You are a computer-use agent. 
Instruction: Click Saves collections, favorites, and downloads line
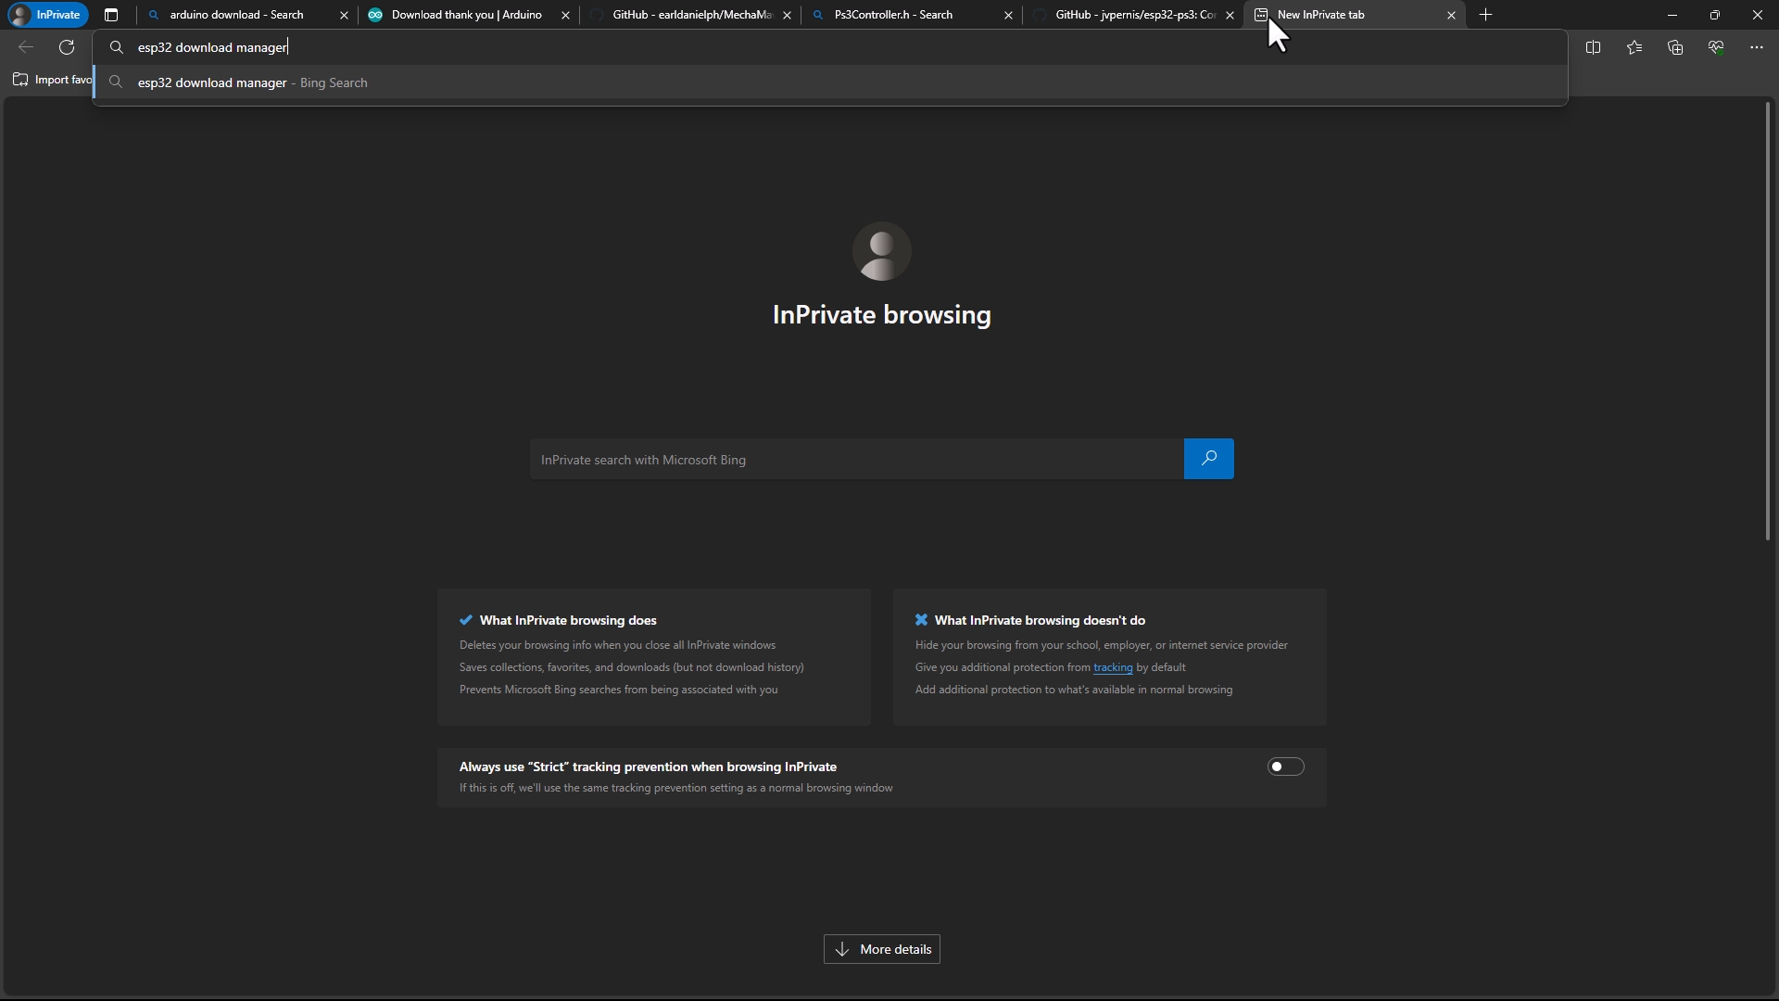click(x=631, y=667)
